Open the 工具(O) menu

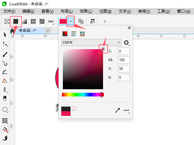tap(163, 11)
